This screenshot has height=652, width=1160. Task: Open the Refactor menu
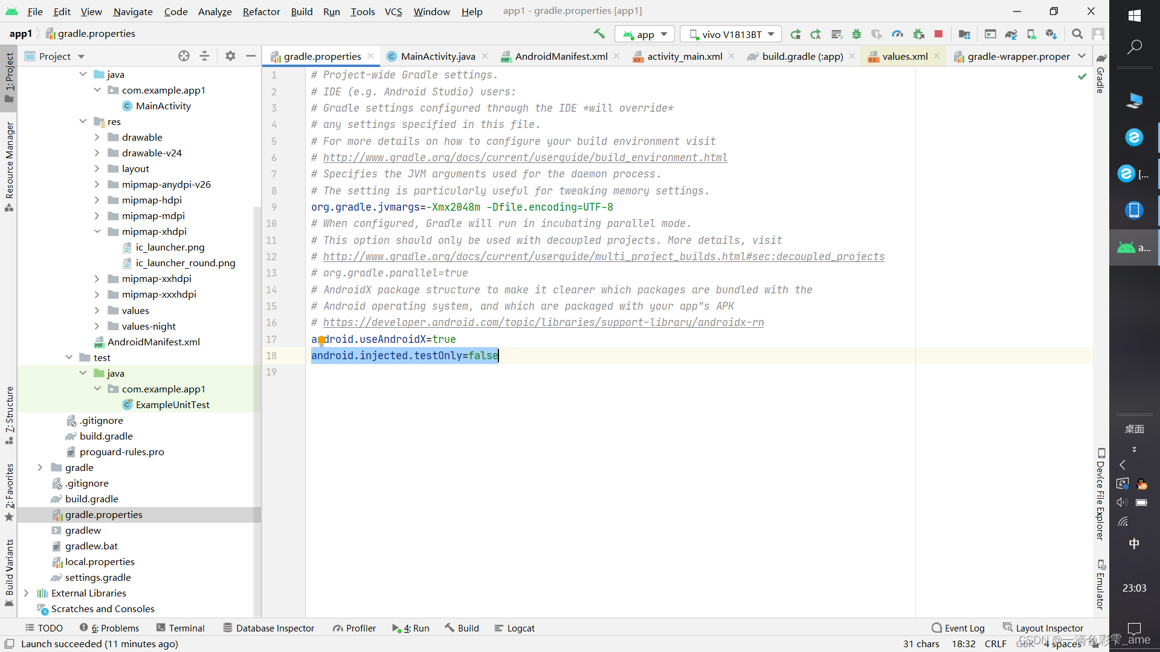point(261,11)
